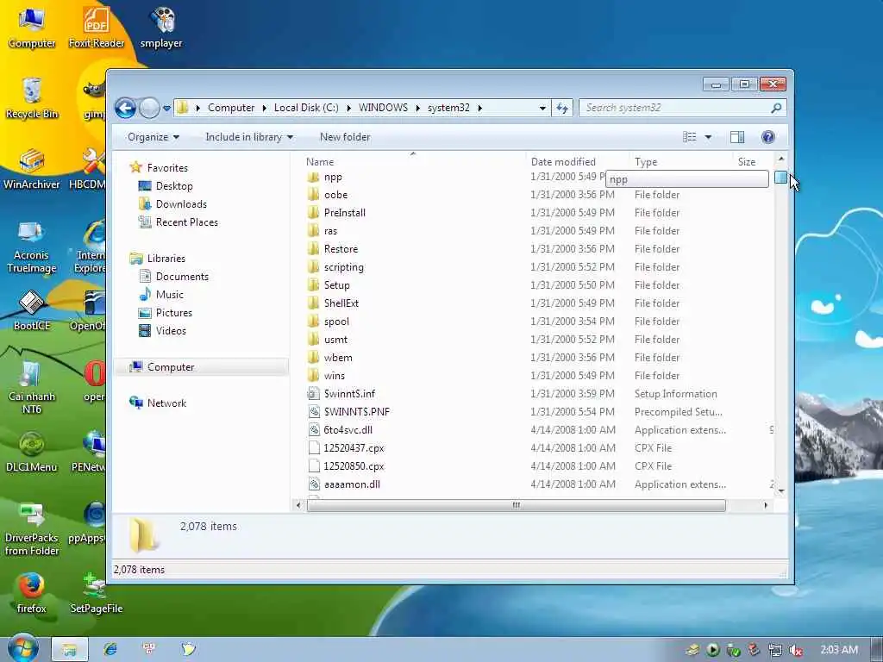Select the wbem folder icon
This screenshot has height=662, width=883.
314,358
